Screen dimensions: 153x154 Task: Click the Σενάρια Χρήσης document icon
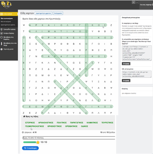point(1,33)
